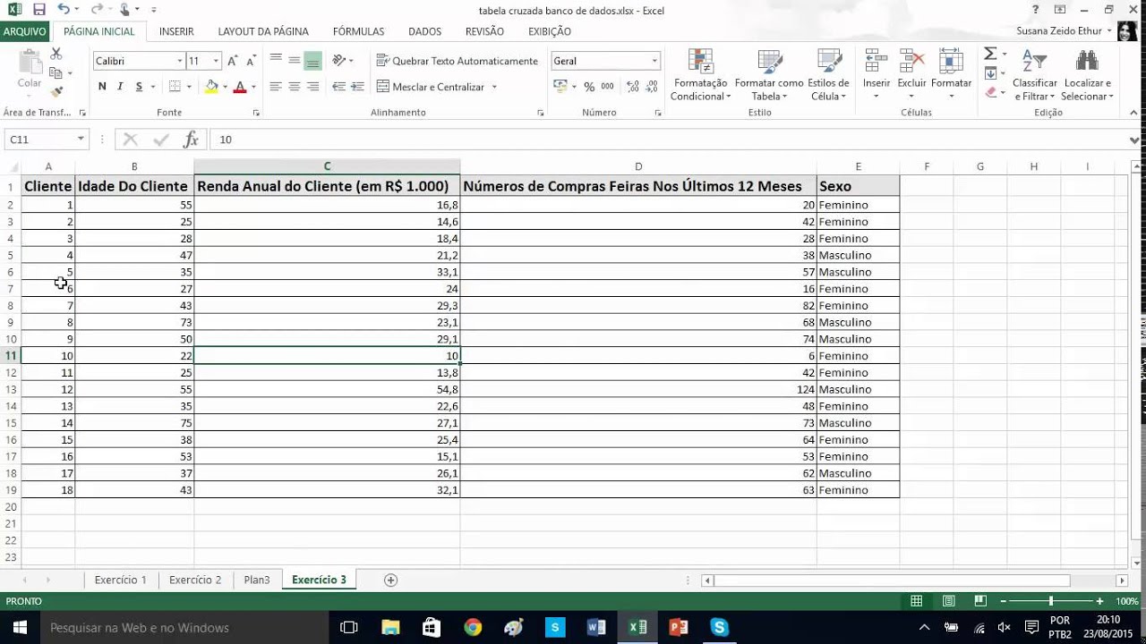Click the AutoSum sigma icon
Screen dimensions: 1146x644
pyautogui.click(x=990, y=54)
